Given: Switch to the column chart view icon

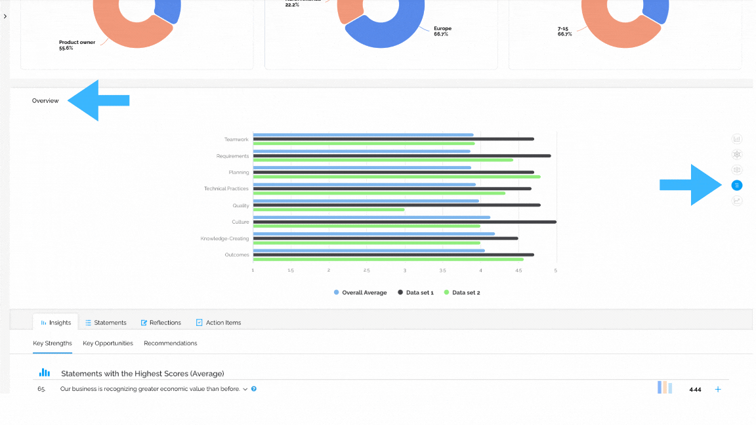Looking at the screenshot, I should tap(737, 139).
